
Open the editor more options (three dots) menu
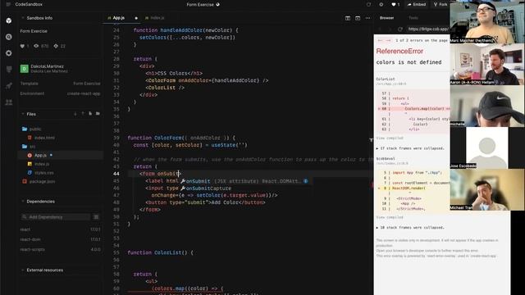[x=367, y=18]
